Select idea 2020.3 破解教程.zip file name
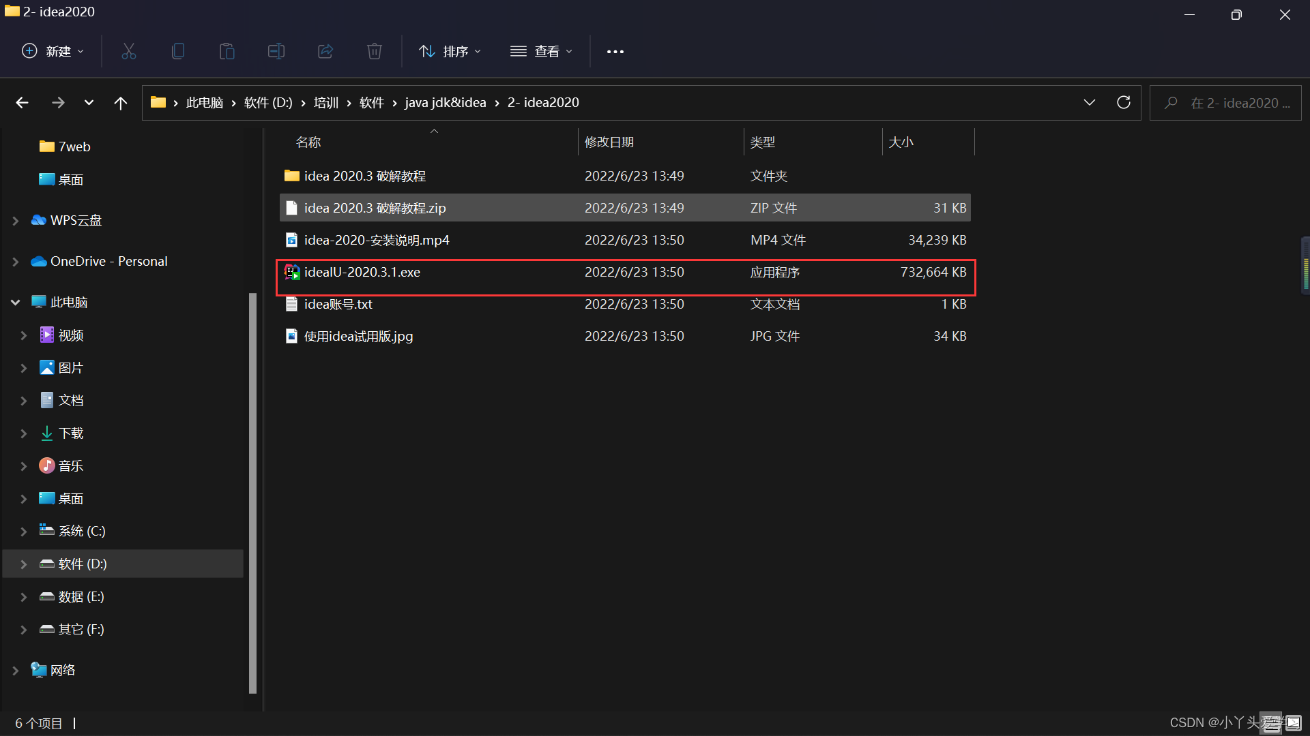1310x736 pixels. point(375,208)
